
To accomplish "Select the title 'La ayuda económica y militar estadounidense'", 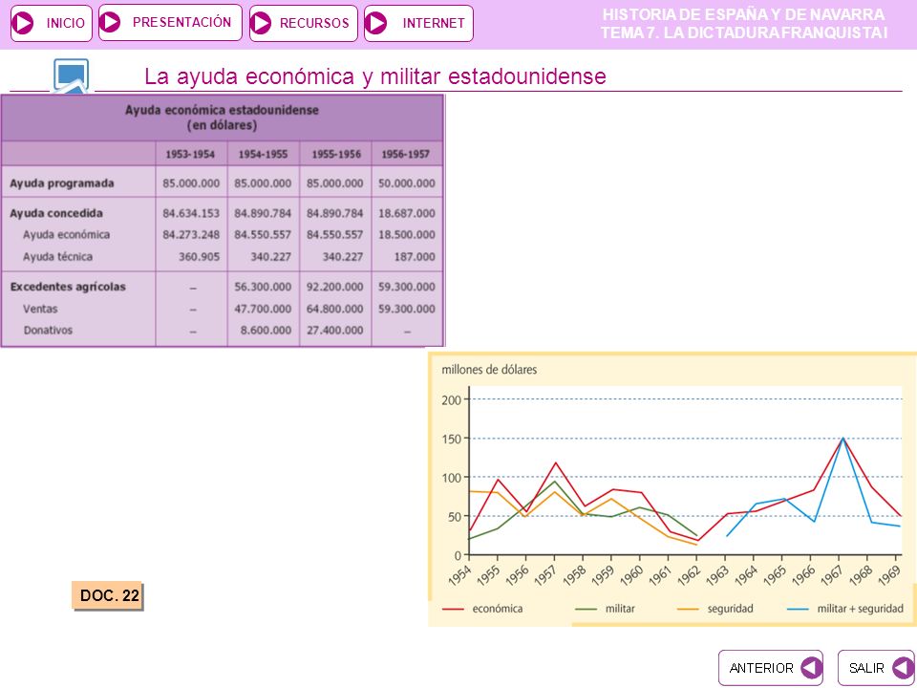I will coord(374,76).
